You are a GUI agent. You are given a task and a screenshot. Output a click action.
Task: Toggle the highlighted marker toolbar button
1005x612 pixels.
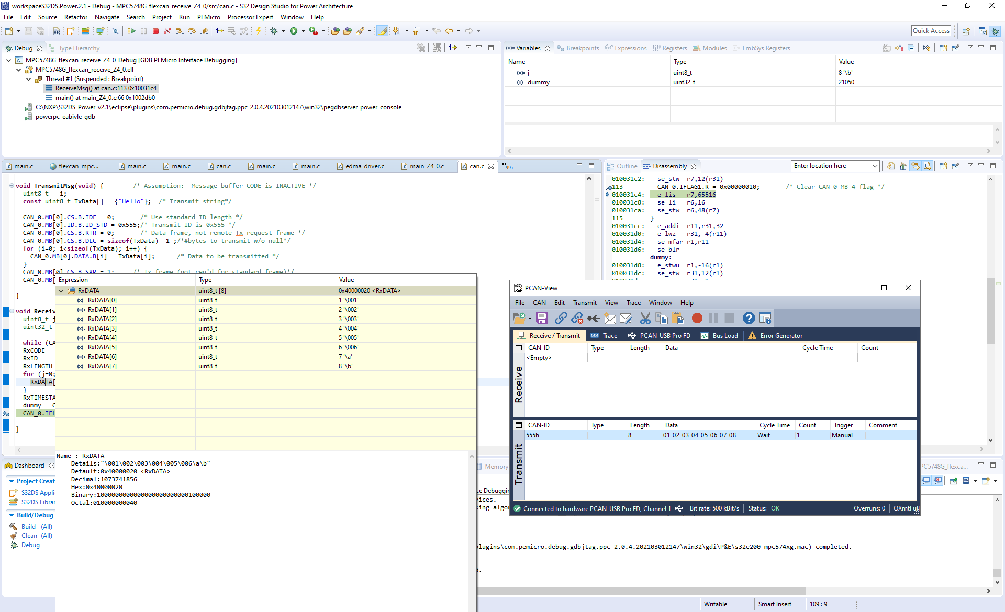click(x=383, y=31)
